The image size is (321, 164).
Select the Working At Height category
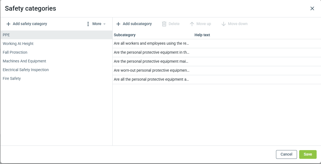tap(18, 44)
